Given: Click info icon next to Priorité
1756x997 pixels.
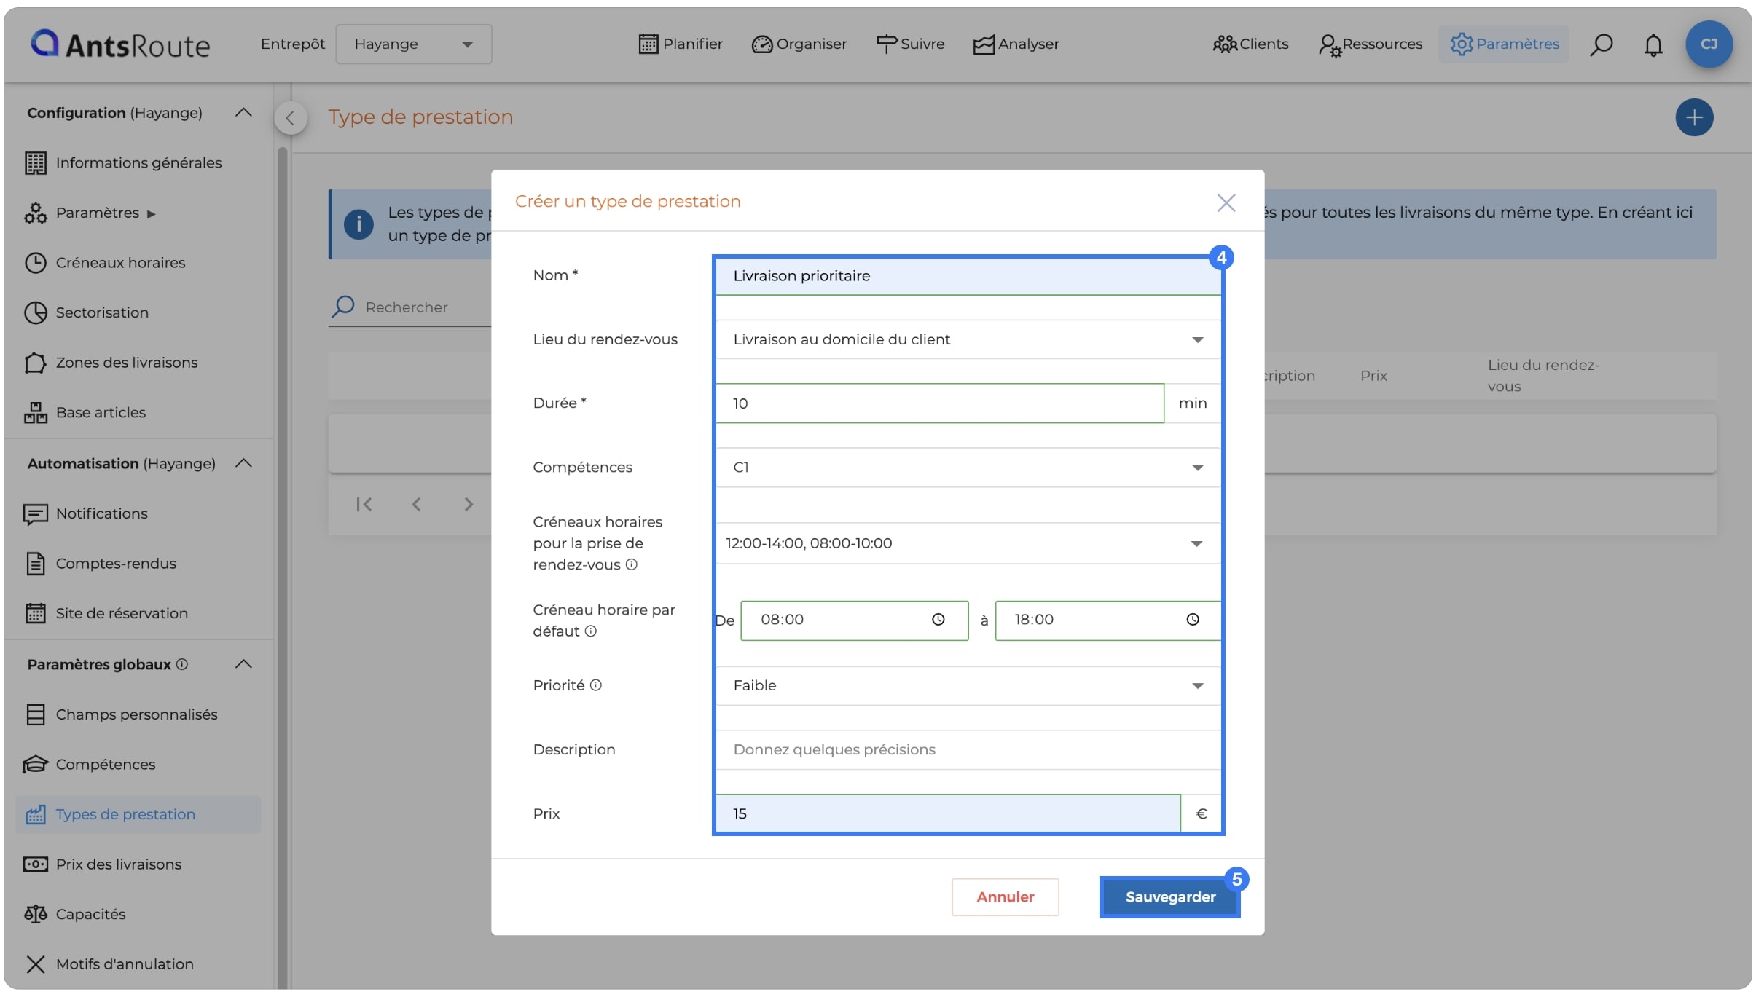Looking at the screenshot, I should pyautogui.click(x=596, y=685).
